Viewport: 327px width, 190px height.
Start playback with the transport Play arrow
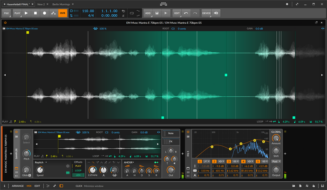pos(26,13)
